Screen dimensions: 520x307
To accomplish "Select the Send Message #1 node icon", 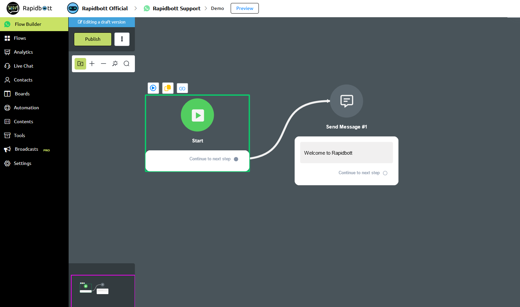I will click(x=346, y=101).
